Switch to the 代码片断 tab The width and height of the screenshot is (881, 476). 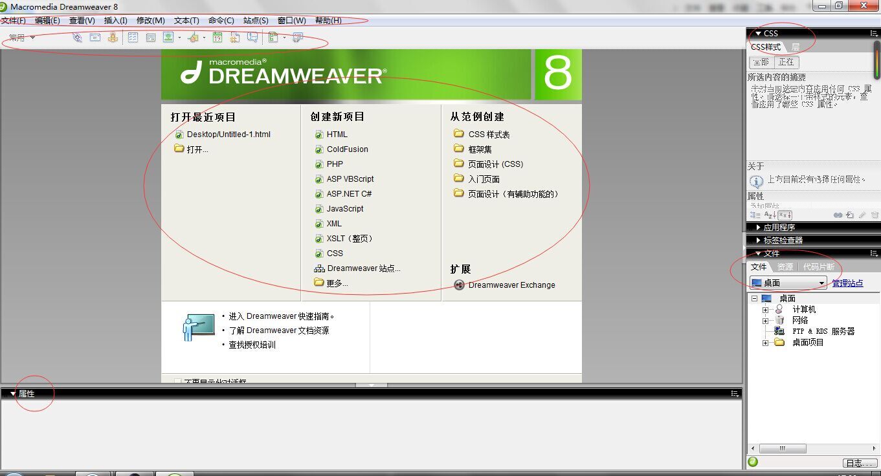[x=818, y=266]
